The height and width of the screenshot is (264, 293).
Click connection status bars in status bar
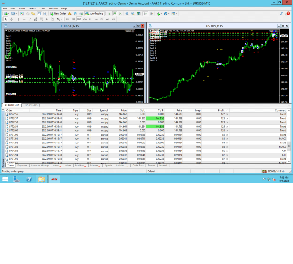264,171
